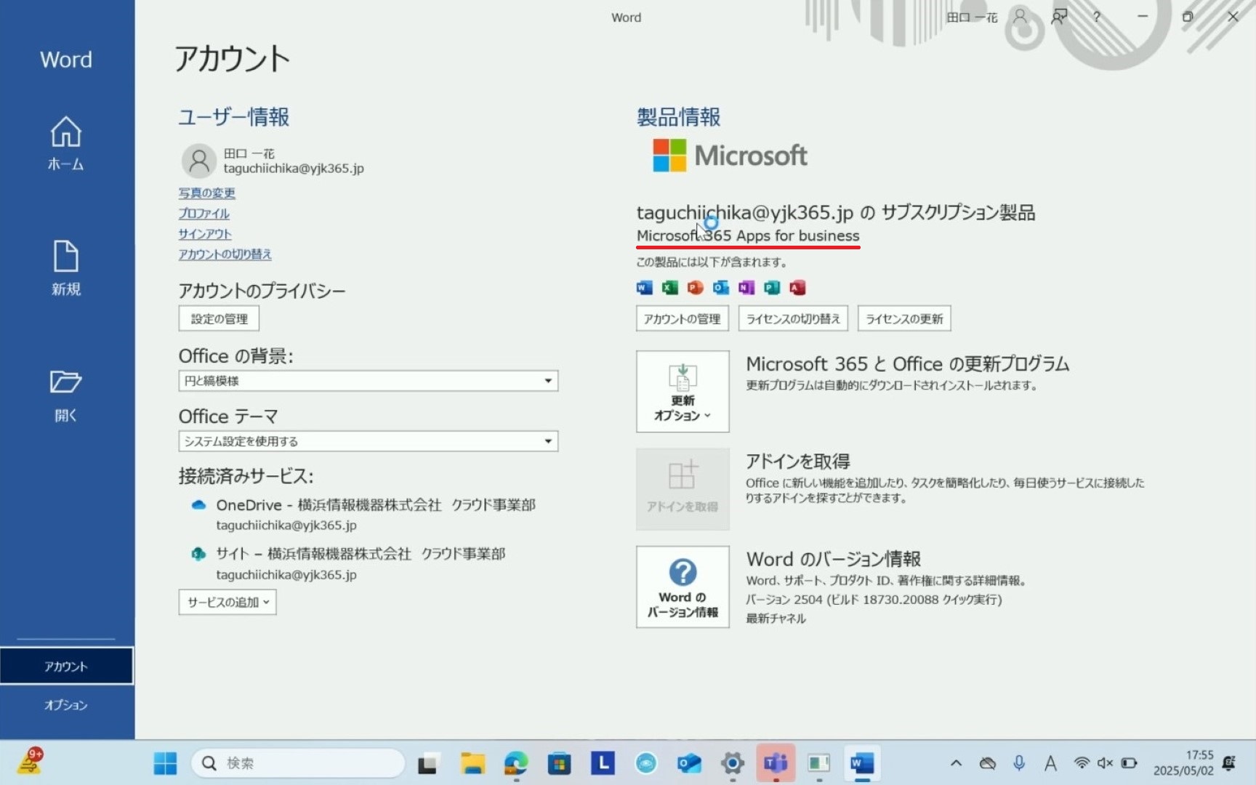The height and width of the screenshot is (785, 1256).
Task: Open Word のバージョン情報 button
Action: click(x=683, y=587)
